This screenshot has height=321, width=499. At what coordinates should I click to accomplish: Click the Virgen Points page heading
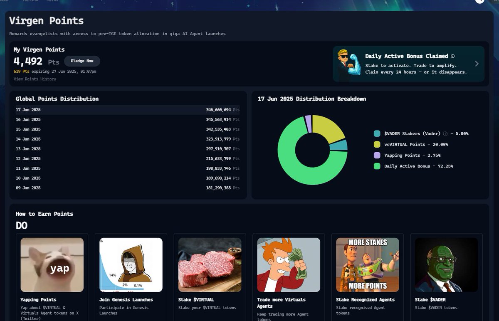coord(47,21)
